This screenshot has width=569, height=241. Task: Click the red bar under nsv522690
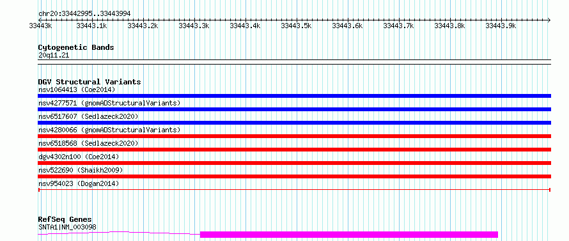pyautogui.click(x=294, y=176)
